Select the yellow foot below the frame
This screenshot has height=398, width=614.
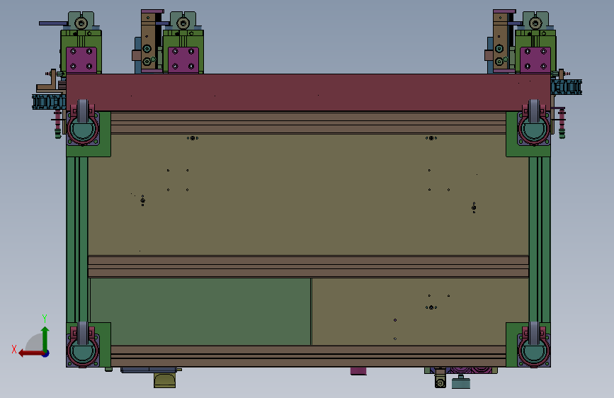coord(165,380)
